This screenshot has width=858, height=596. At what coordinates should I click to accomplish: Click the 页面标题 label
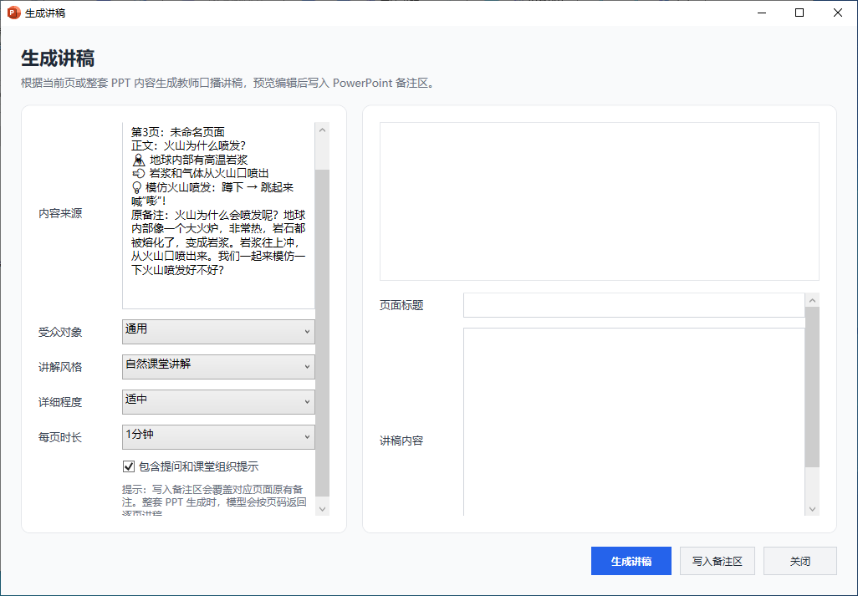[x=401, y=305]
